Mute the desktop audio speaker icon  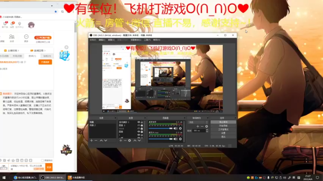coord(175,128)
